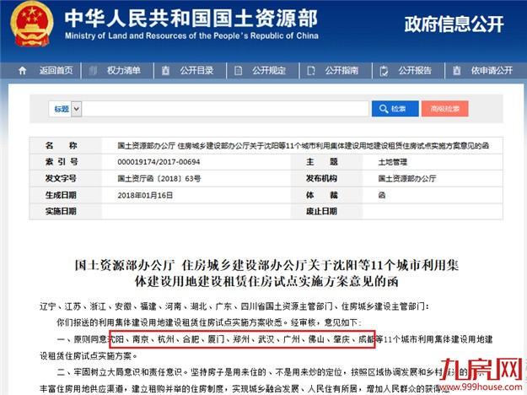Click the 土地管理 topic value
527x395 pixels.
(x=393, y=162)
